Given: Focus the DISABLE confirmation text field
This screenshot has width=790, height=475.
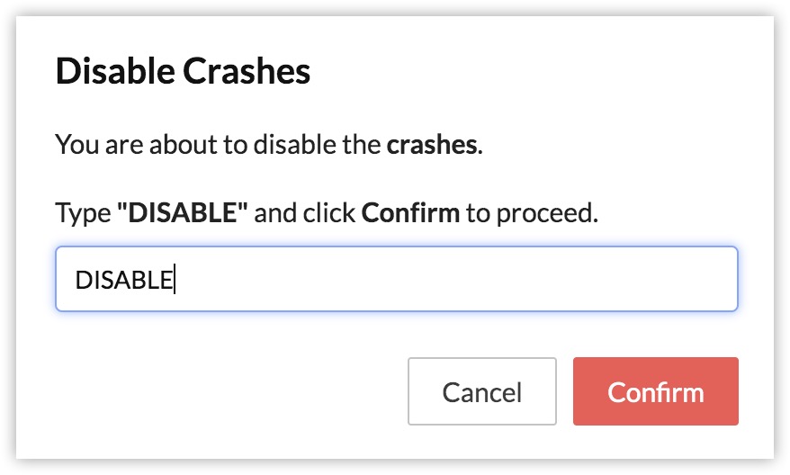Looking at the screenshot, I should 396,280.
